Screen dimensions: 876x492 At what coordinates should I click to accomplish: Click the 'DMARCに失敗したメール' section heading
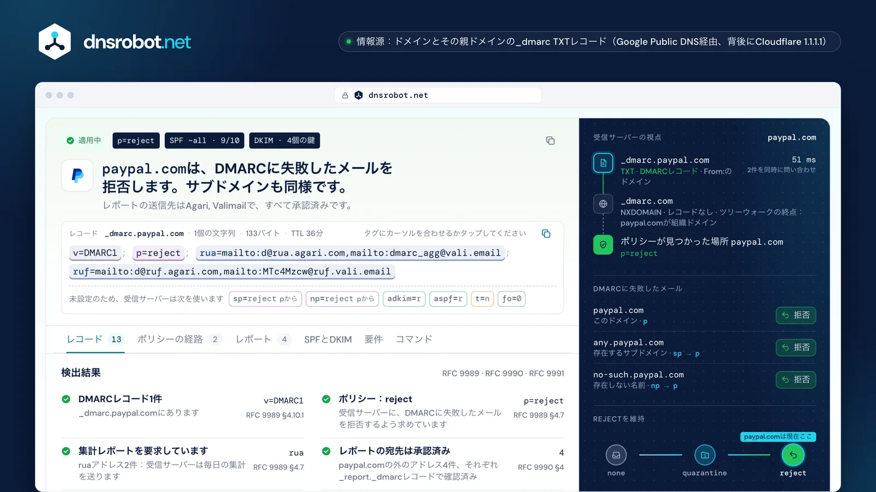[x=638, y=289]
